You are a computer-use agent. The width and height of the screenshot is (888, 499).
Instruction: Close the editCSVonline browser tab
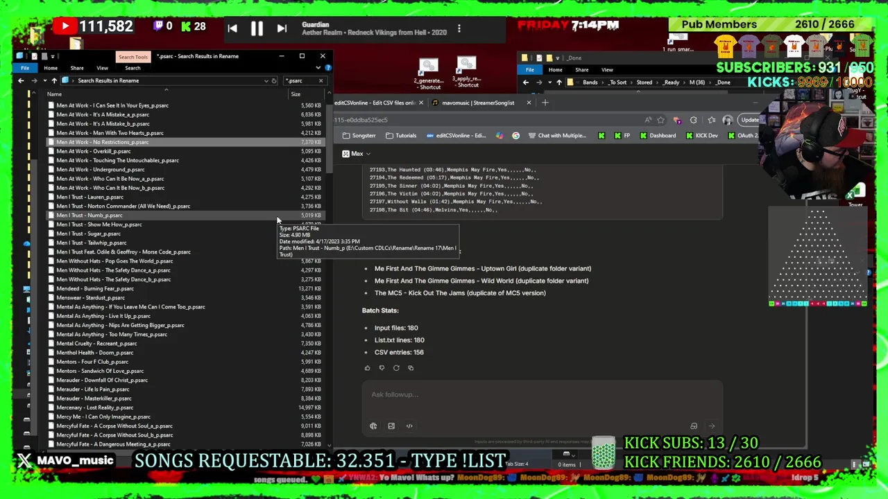click(x=420, y=103)
